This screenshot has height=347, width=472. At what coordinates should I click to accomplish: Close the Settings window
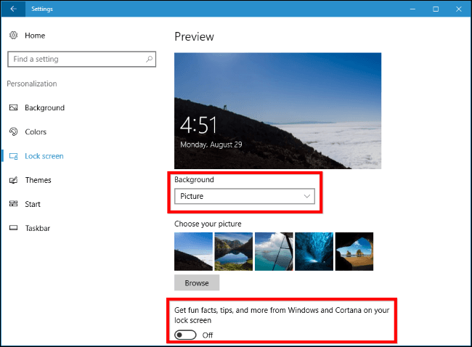coord(458,9)
